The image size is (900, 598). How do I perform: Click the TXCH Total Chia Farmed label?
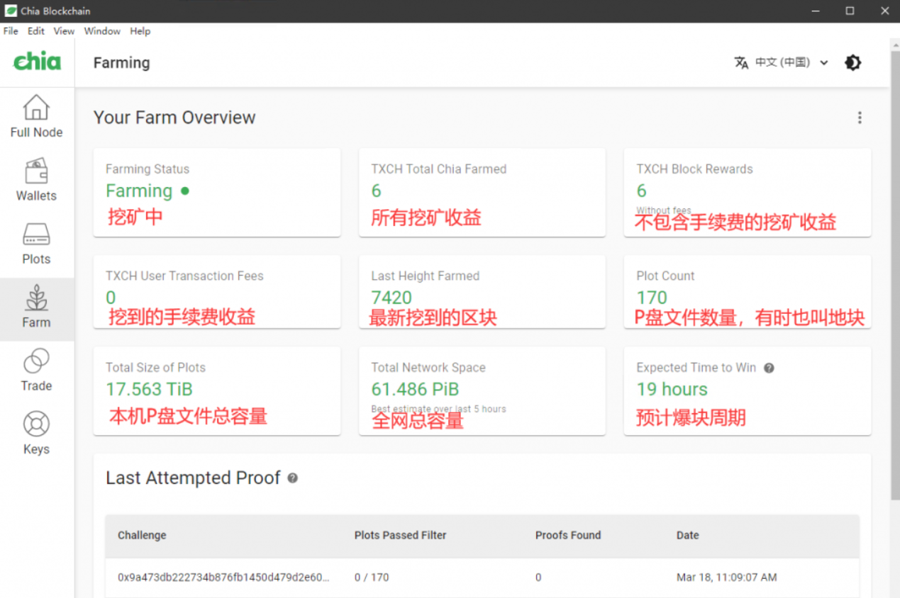tap(439, 169)
